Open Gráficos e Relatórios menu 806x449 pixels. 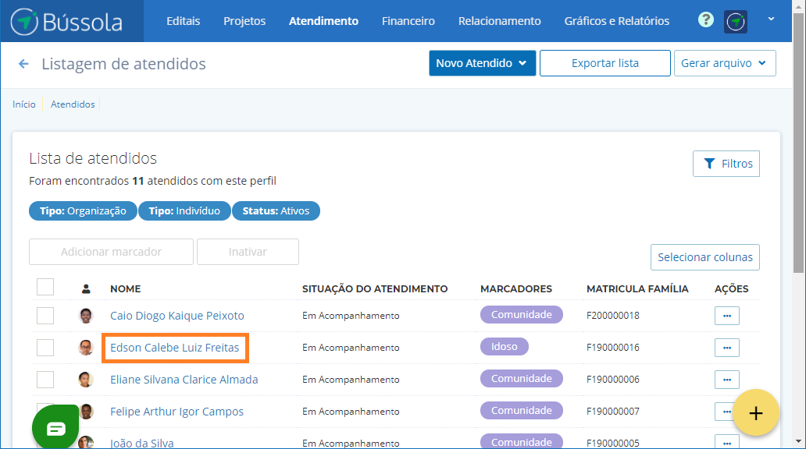(617, 21)
